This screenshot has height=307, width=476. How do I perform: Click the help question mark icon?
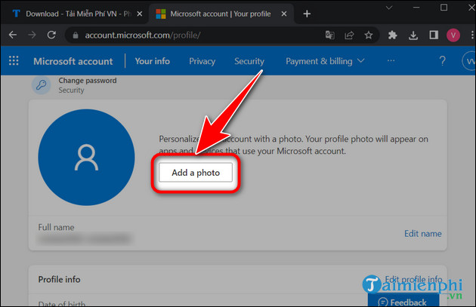point(442,61)
